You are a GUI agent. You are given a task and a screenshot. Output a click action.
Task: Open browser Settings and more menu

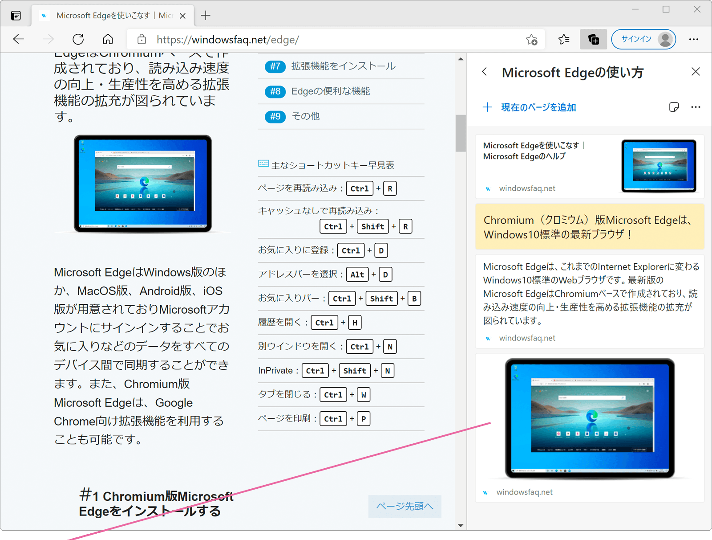(694, 39)
